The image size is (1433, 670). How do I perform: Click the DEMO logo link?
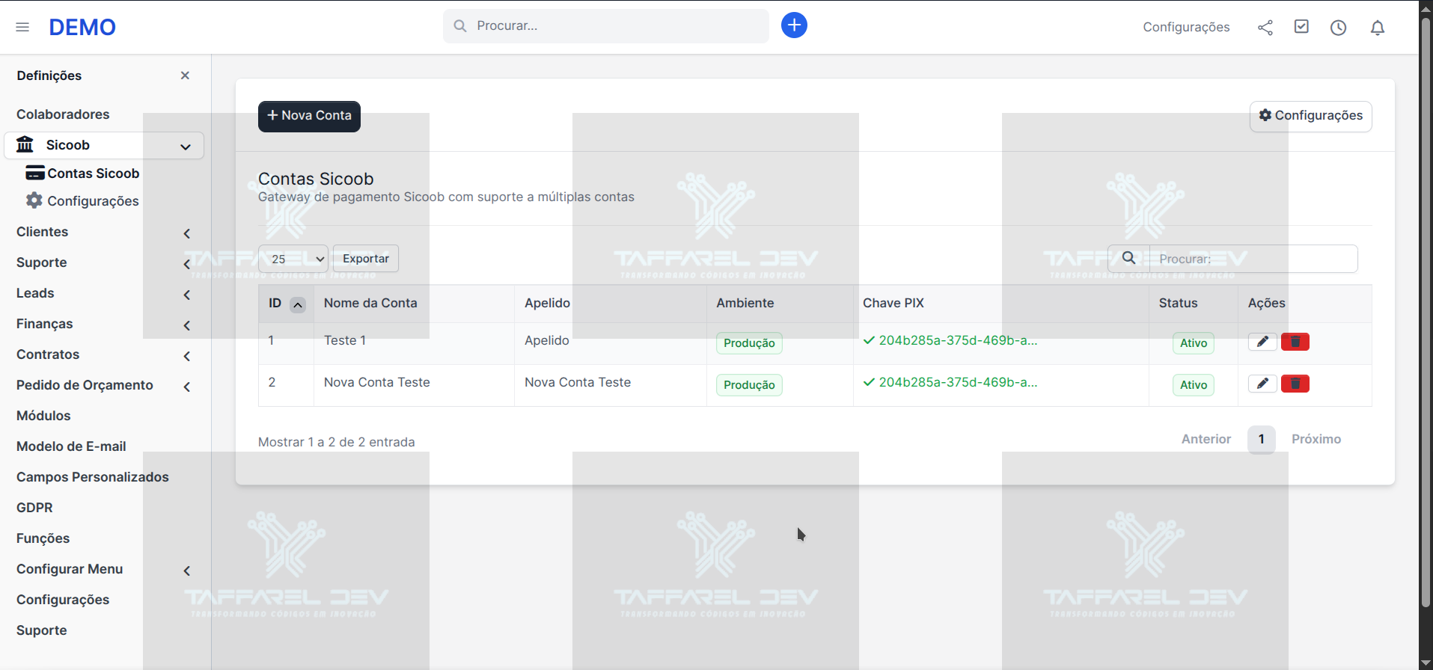[82, 27]
